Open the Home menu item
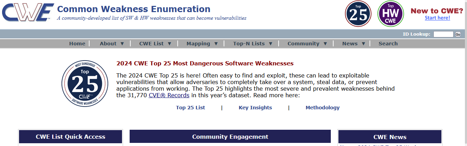 coord(77,44)
